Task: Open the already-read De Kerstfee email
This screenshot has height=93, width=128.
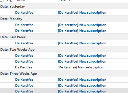Action: click(x=64, y=67)
